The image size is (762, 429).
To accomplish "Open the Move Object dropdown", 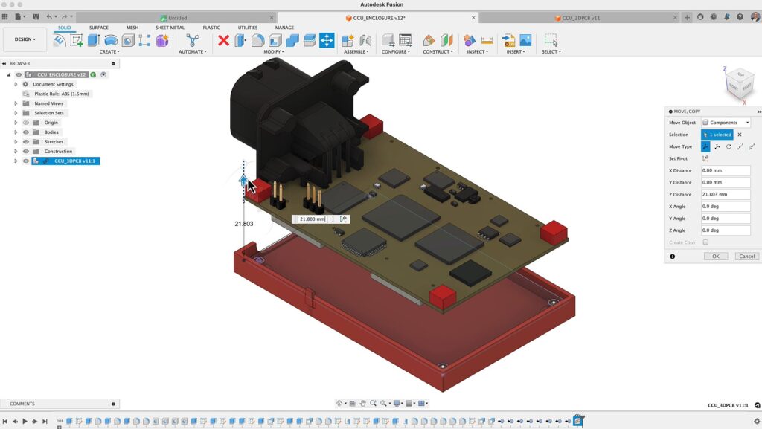I will point(727,123).
